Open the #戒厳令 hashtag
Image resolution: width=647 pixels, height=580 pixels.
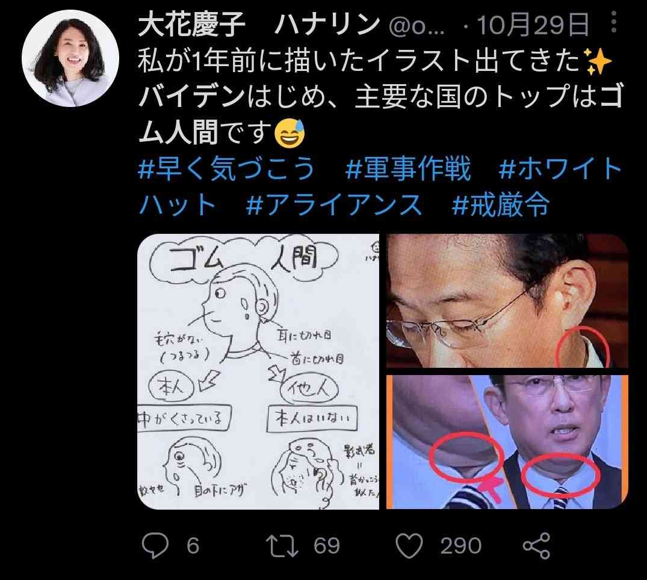coord(501,205)
